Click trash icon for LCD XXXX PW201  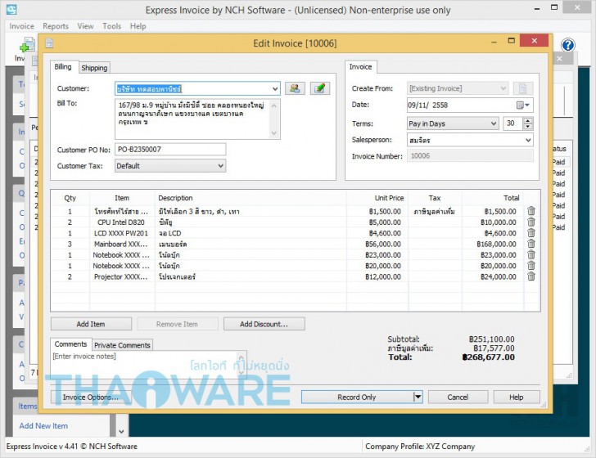[531, 233]
